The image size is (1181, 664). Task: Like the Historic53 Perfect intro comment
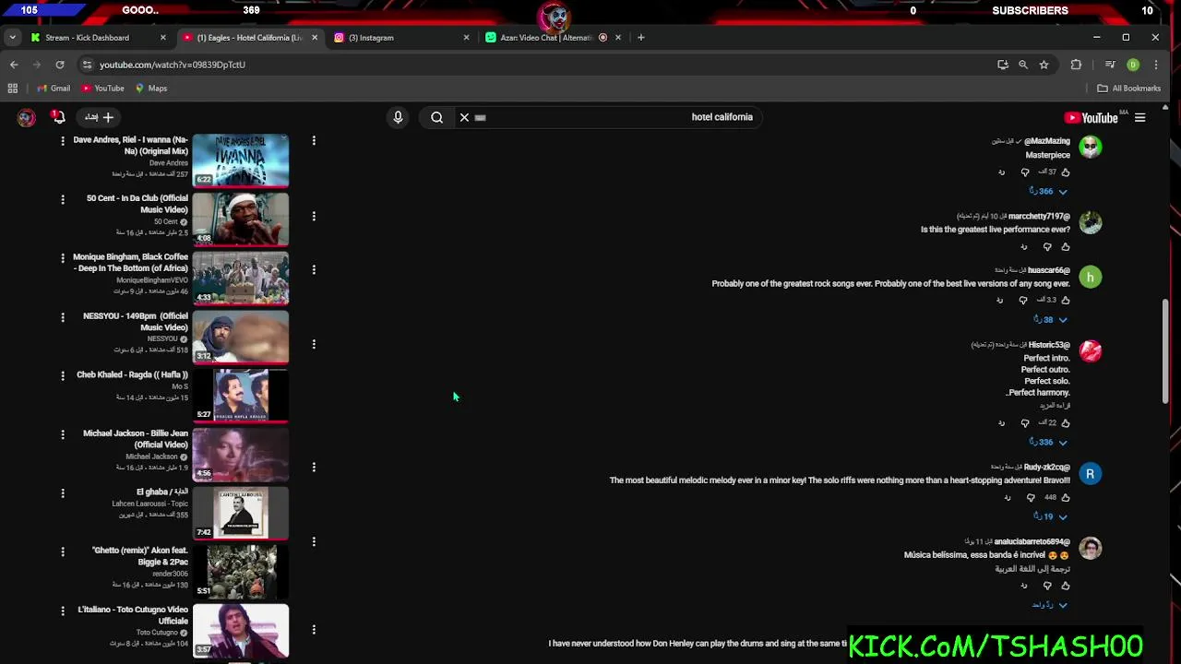point(1066,423)
